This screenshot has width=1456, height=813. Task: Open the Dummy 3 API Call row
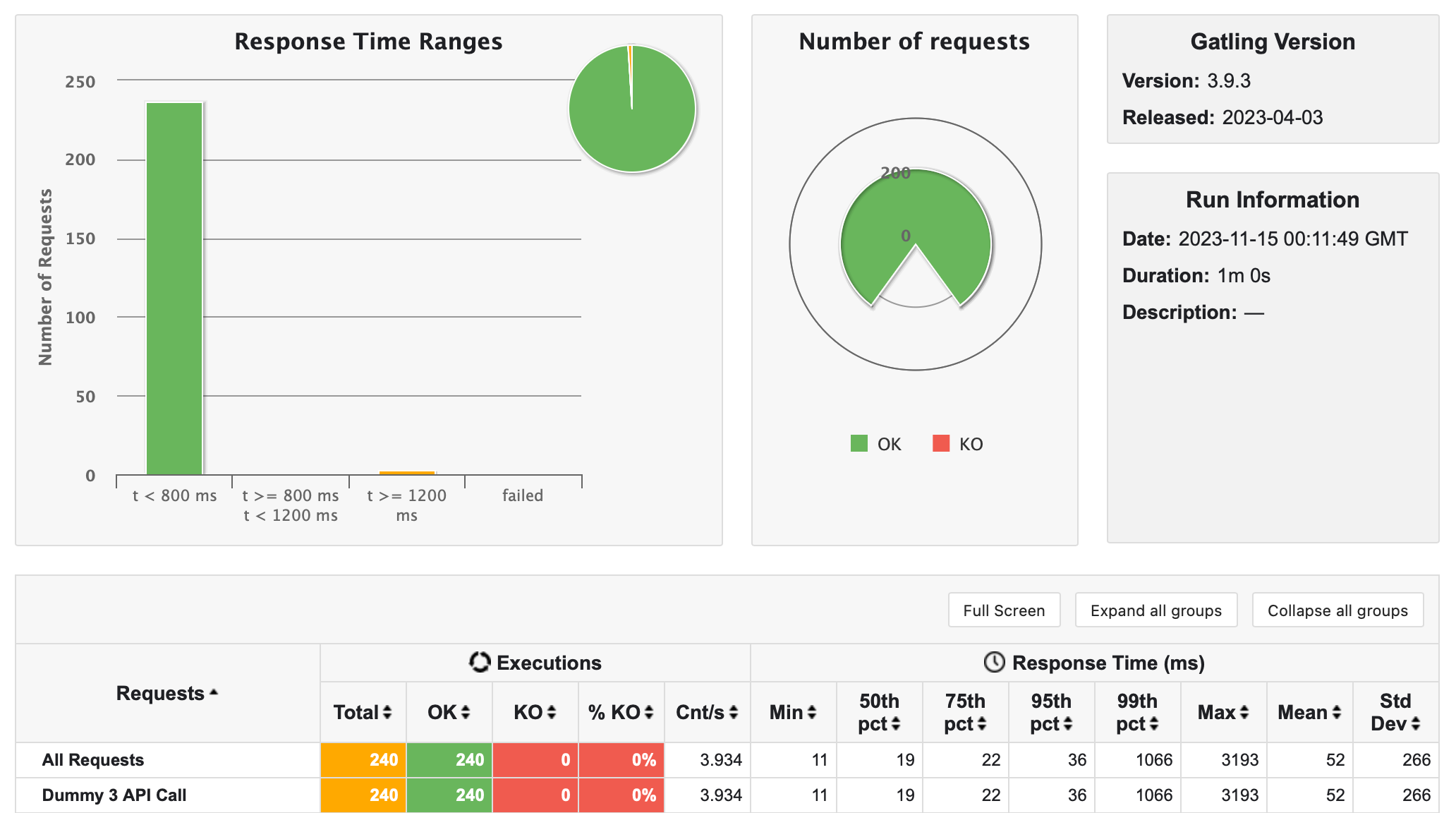pyautogui.click(x=114, y=795)
